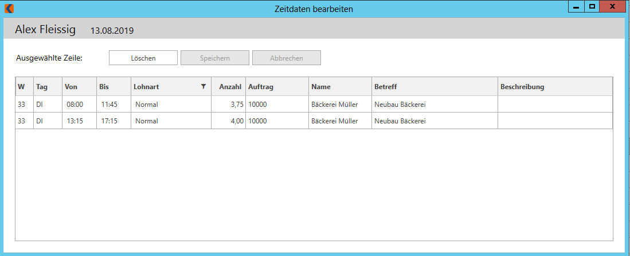This screenshot has height=256, width=630.
Task: Edit the 17:15 Bis time cell
Action: (114, 121)
